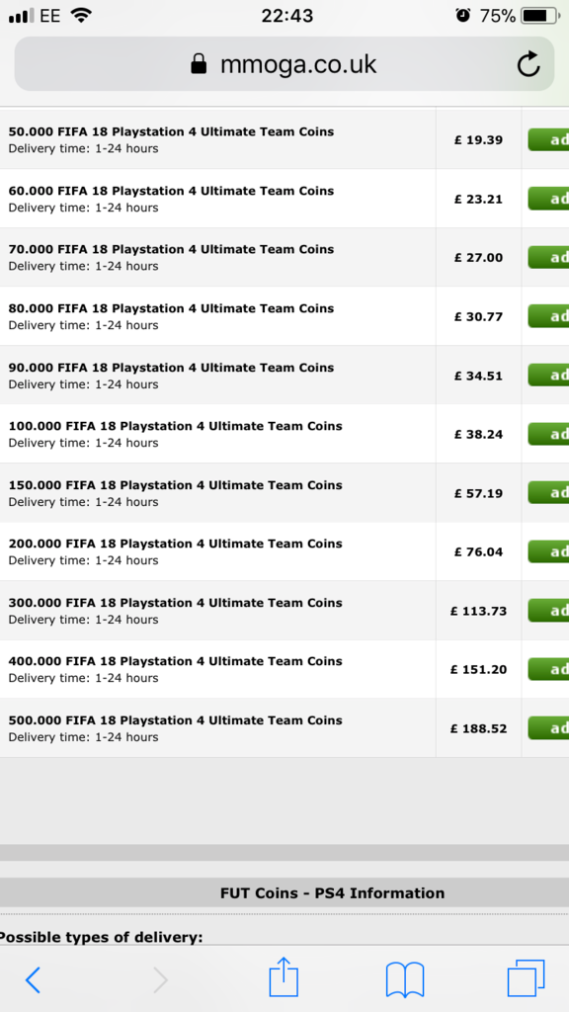Tap the £ 34.51 price cell
This screenshot has width=569, height=1012.
click(478, 376)
